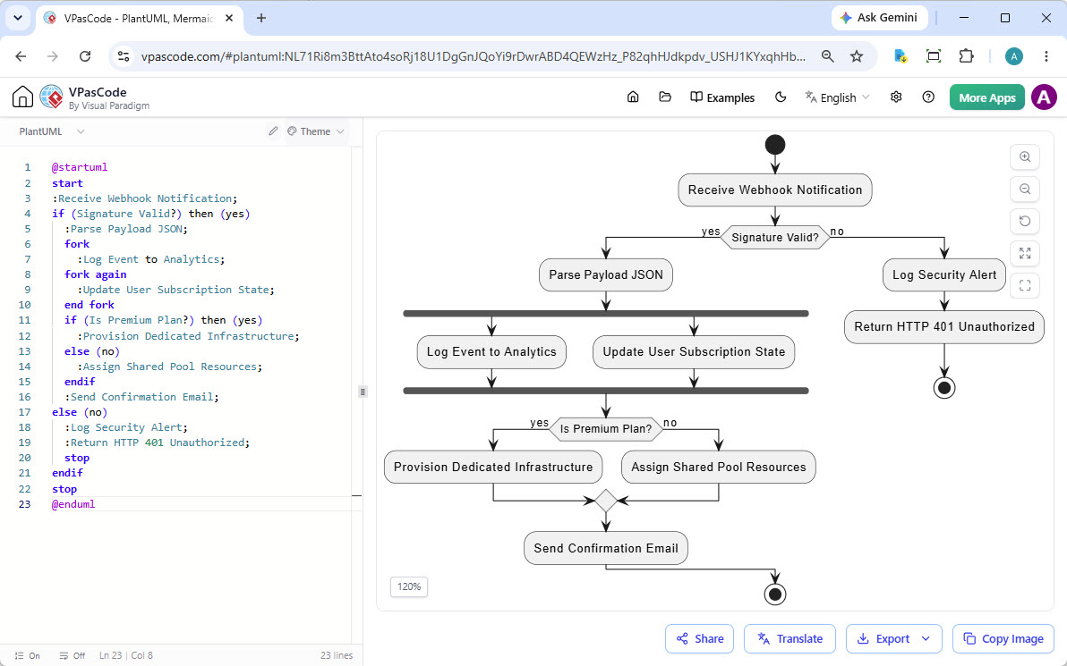
Task: Enter fullscreen diagram preview
Action: point(1025,285)
